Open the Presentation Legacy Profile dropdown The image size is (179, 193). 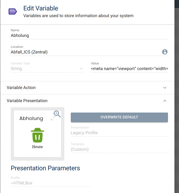[119, 133]
